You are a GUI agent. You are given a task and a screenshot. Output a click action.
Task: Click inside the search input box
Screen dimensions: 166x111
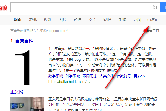tap(81, 7)
